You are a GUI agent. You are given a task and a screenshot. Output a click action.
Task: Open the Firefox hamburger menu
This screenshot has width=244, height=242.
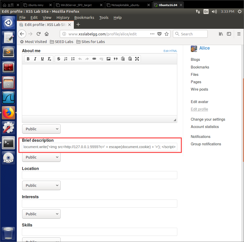point(239,34)
